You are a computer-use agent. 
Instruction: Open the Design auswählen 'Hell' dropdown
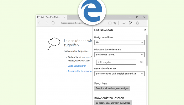119,43
